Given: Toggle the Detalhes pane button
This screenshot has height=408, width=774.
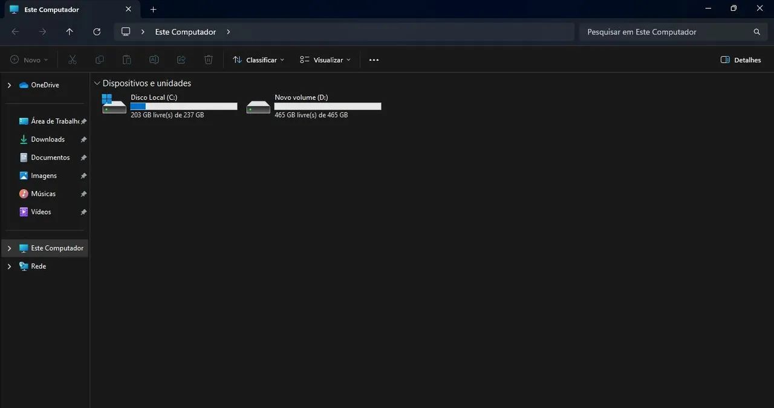Looking at the screenshot, I should coord(741,60).
